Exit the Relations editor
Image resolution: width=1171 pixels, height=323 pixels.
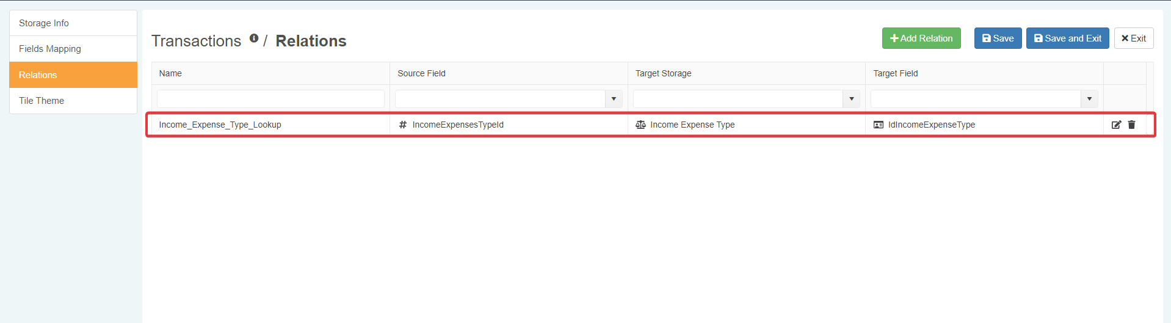tap(1133, 38)
